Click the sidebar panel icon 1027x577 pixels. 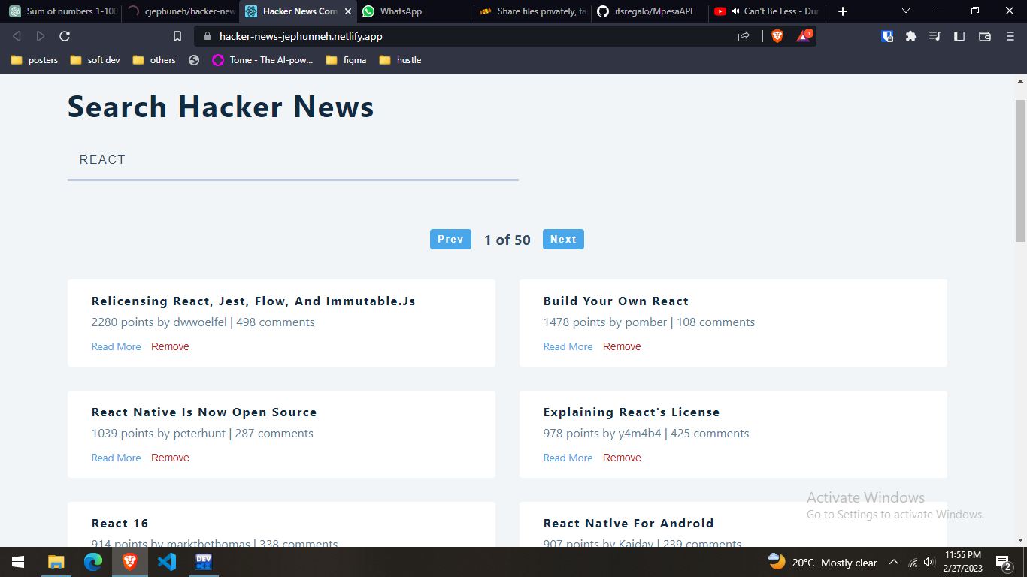pos(961,35)
